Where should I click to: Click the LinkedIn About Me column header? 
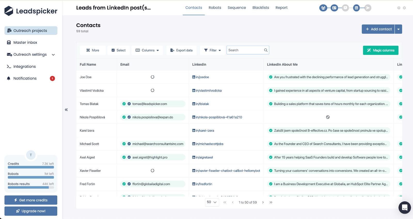[x=282, y=64]
